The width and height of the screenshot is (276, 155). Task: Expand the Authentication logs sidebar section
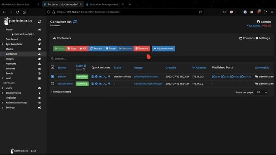pos(3,102)
